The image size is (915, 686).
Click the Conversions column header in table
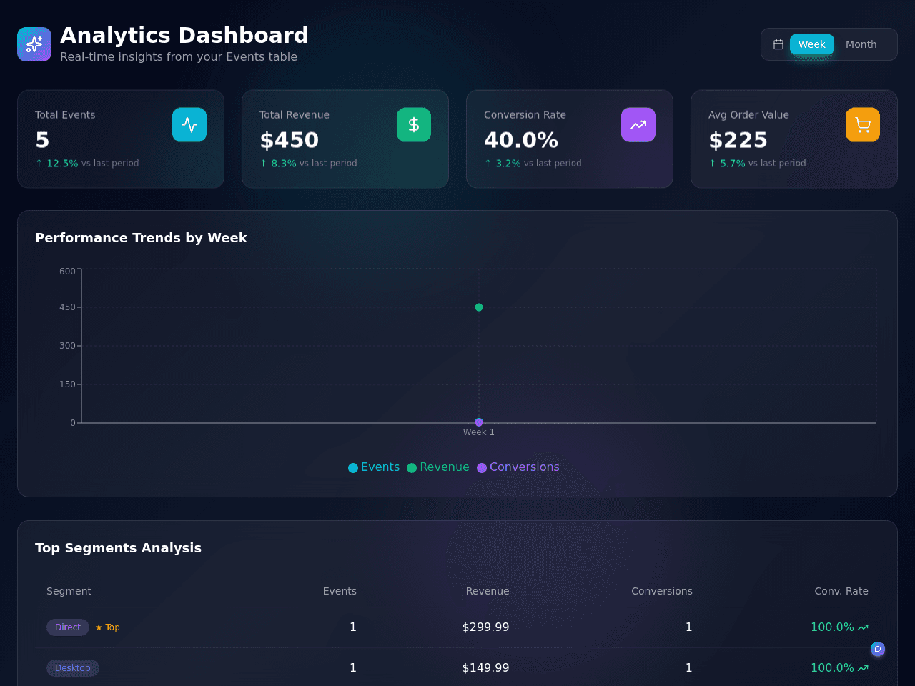coord(662,591)
